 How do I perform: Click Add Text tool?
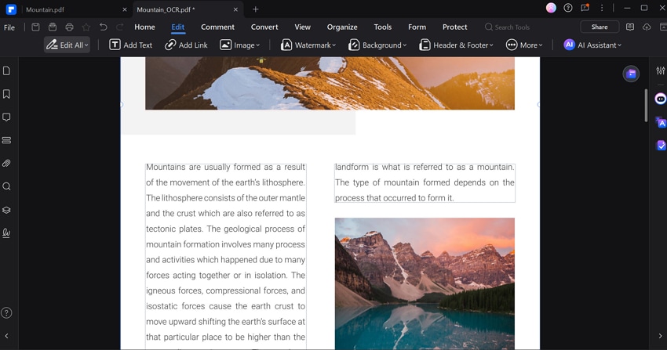[130, 45]
